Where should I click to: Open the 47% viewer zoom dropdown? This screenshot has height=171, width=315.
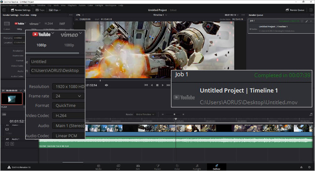pos(80,15)
